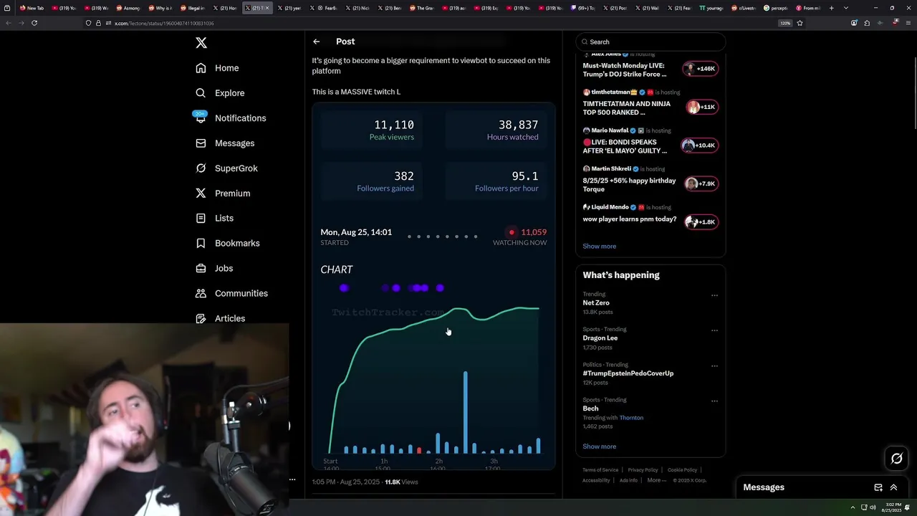Join Liquid Mendo's +1.8K broadcast
This screenshot has height=516, width=917.
701,222
